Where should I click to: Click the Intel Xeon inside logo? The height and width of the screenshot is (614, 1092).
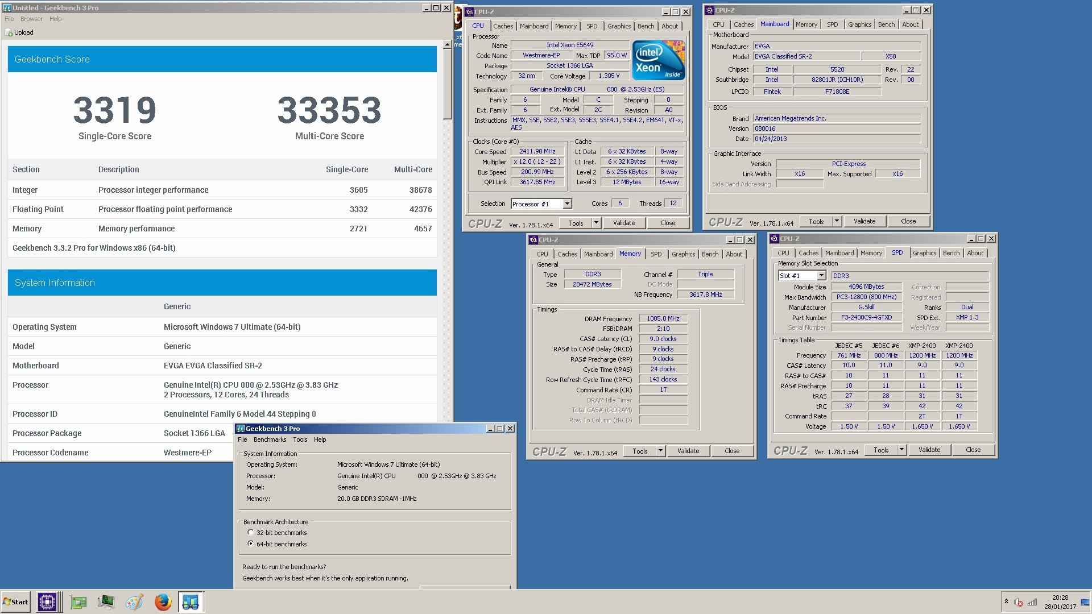point(659,60)
